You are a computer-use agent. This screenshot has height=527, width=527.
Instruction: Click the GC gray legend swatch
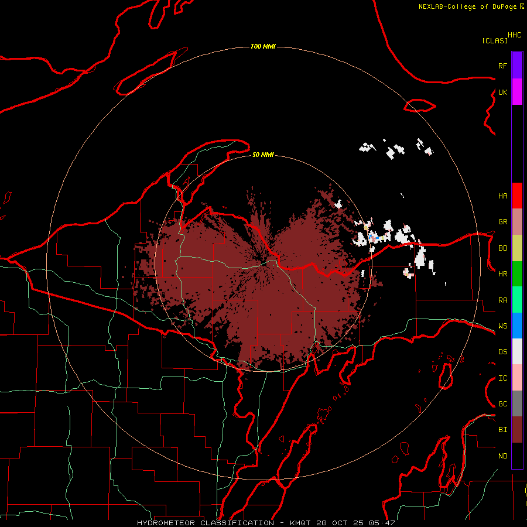(517, 403)
